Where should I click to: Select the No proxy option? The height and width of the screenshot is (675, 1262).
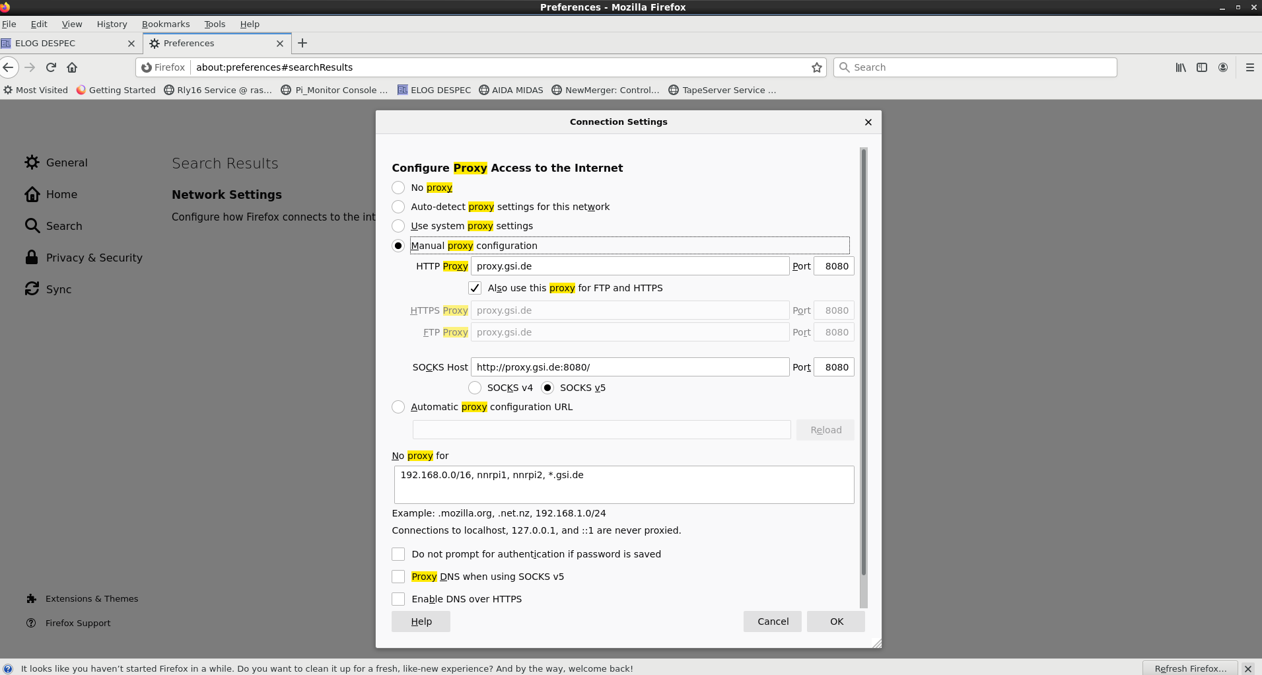pos(398,188)
